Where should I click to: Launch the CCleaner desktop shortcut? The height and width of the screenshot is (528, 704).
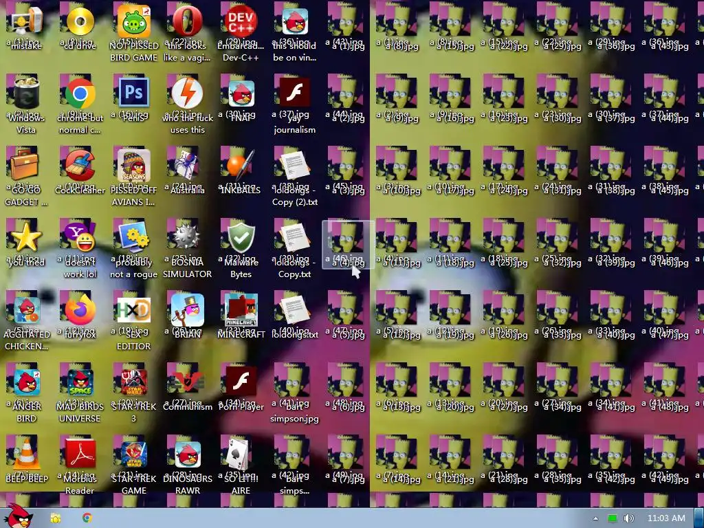[80, 165]
